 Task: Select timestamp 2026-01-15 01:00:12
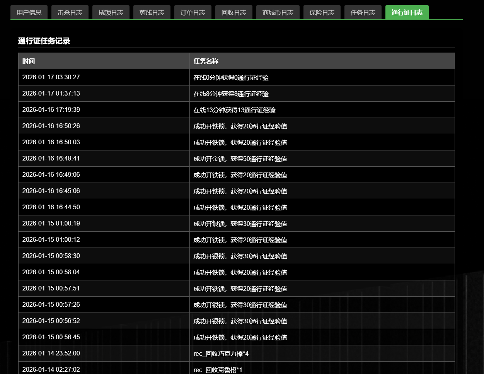pos(51,239)
